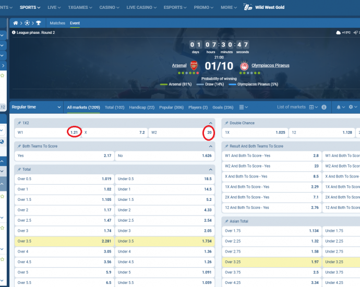Select Under 0.5 at 18.5
Image resolution: width=360 pixels, height=287 pixels.
point(165,179)
